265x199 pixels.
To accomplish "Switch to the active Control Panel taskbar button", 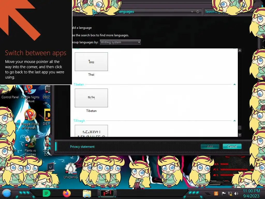I will coord(107,193).
